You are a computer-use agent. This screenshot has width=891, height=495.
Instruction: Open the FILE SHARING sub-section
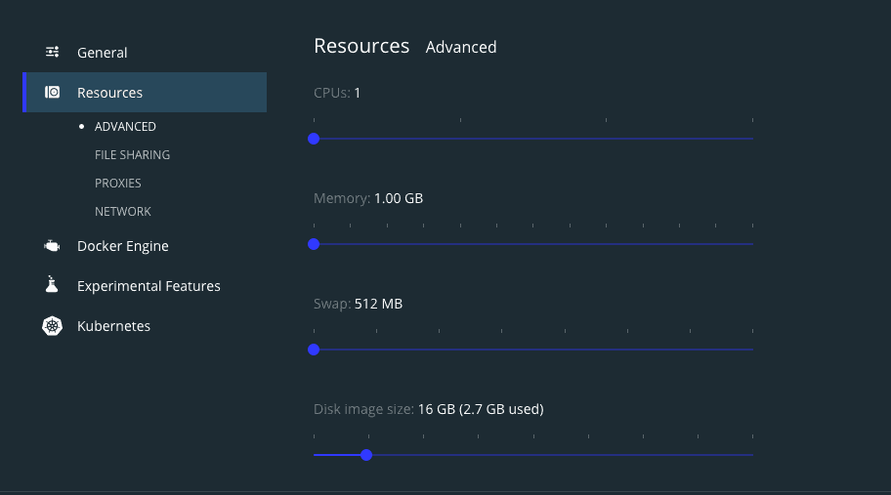[132, 155]
